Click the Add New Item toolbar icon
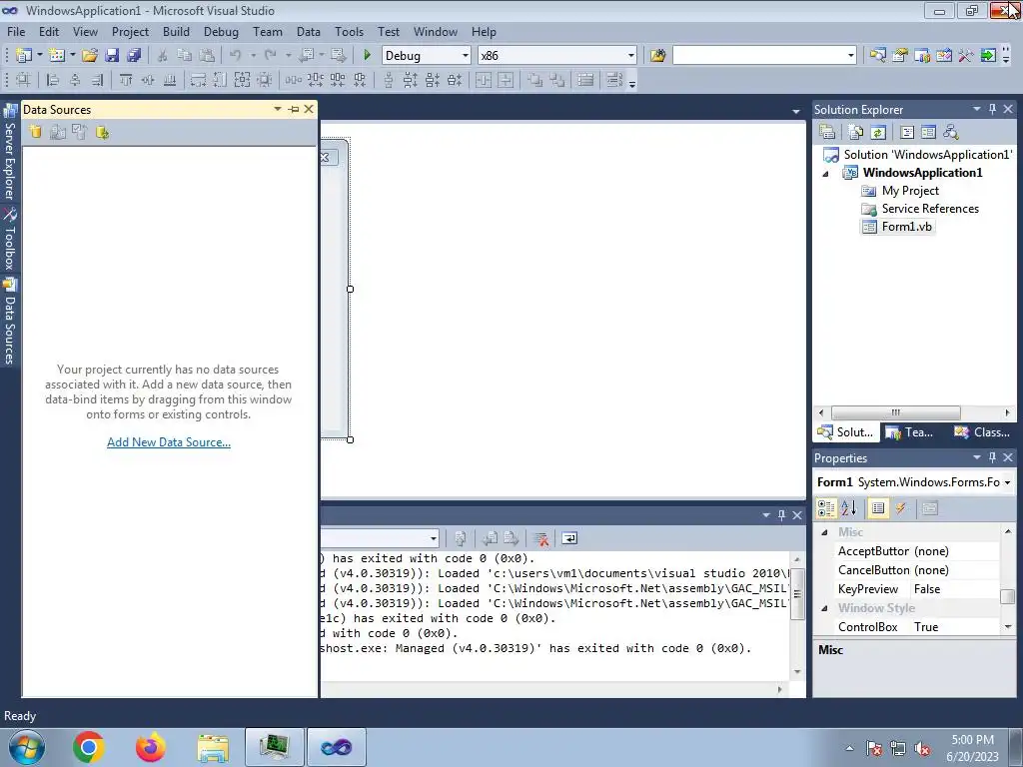1023x767 pixels. (57, 56)
